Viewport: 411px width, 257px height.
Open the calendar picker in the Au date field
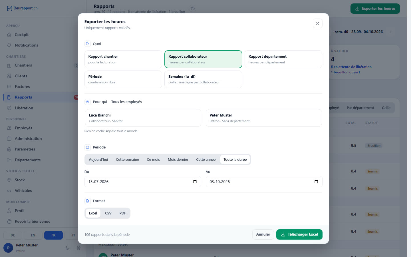[x=316, y=182]
